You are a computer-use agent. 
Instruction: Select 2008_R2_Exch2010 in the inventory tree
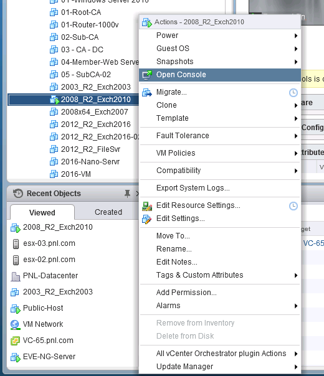[74, 100]
